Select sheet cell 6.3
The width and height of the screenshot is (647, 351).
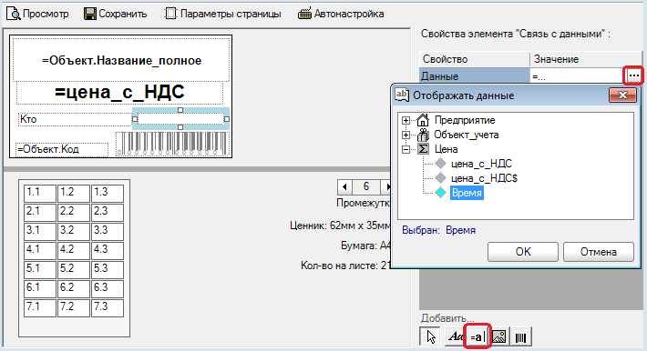(108, 288)
